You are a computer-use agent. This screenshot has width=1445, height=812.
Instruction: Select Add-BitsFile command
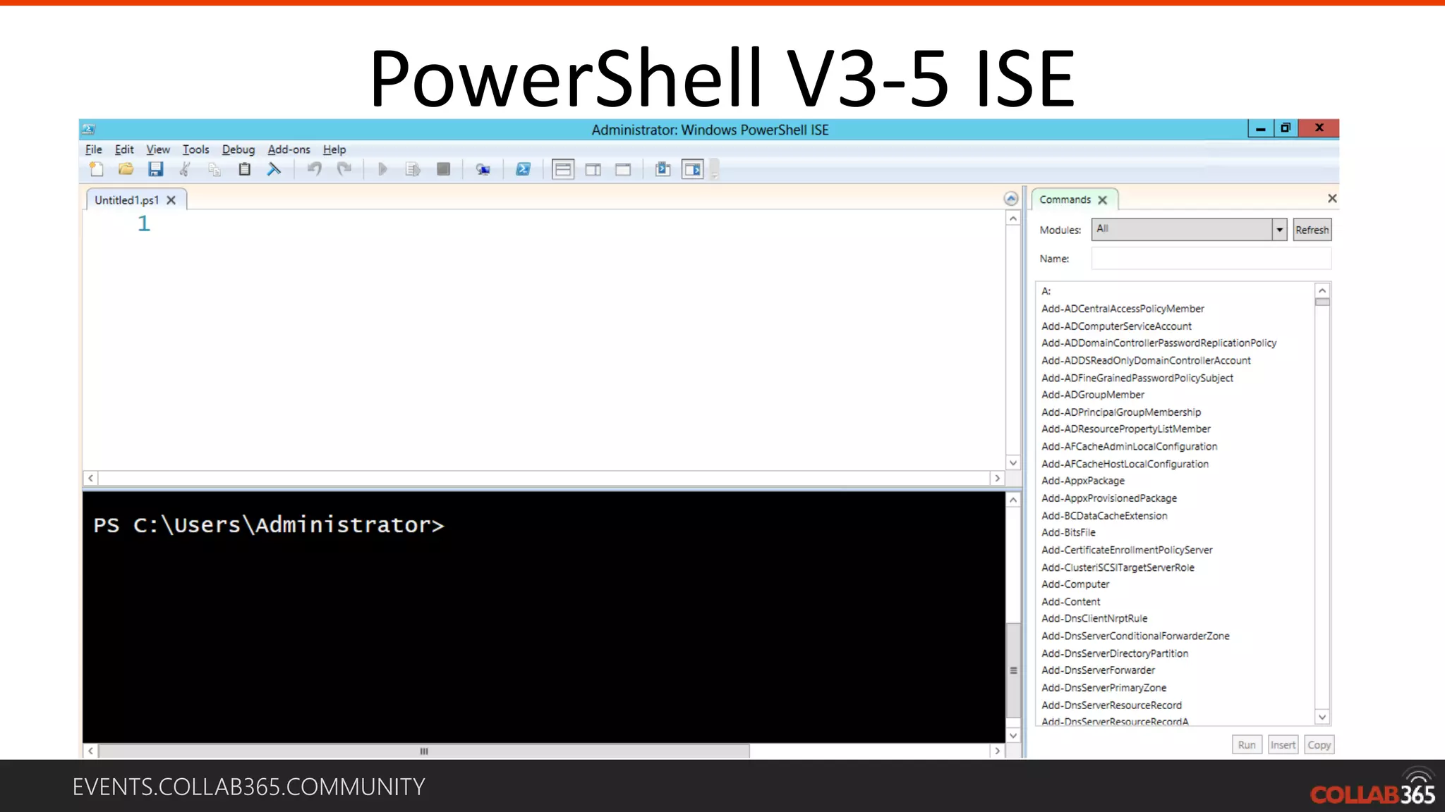(1068, 533)
